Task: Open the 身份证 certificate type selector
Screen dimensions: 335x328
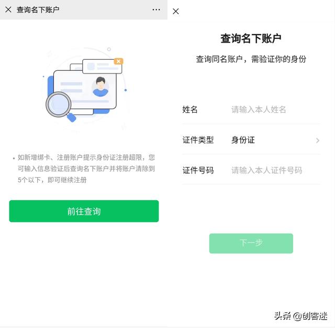Action: pyautogui.click(x=243, y=140)
